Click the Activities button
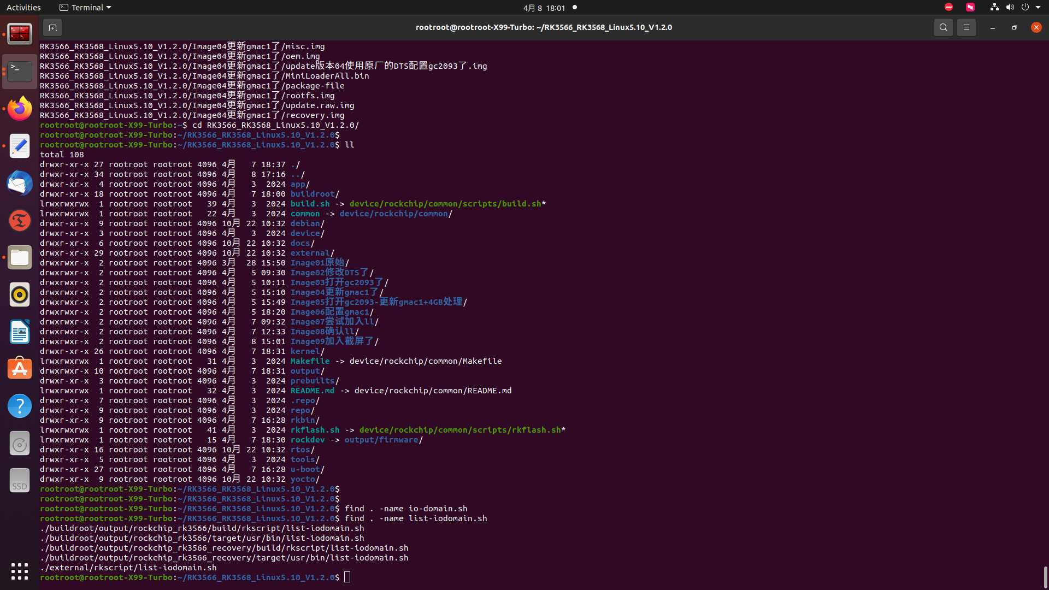The width and height of the screenshot is (1049, 590). click(23, 8)
